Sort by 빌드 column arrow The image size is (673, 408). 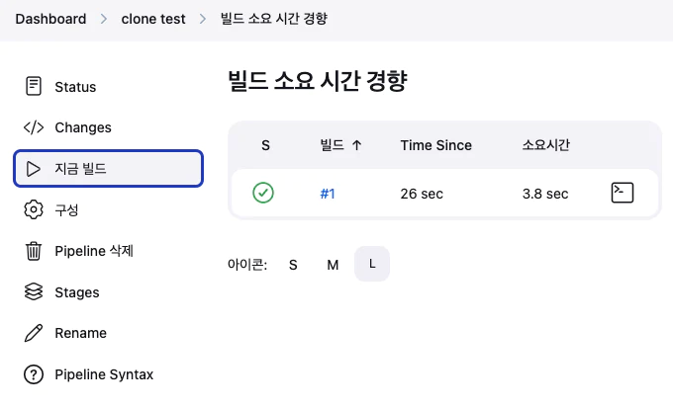[x=356, y=145]
